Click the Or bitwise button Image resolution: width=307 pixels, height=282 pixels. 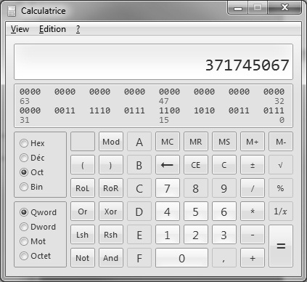83,211
